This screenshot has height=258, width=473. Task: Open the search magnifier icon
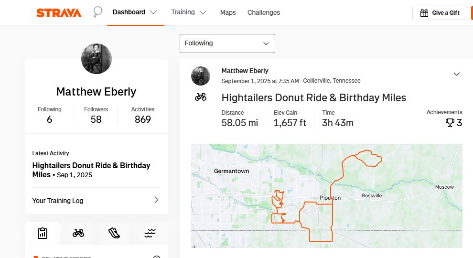click(97, 12)
